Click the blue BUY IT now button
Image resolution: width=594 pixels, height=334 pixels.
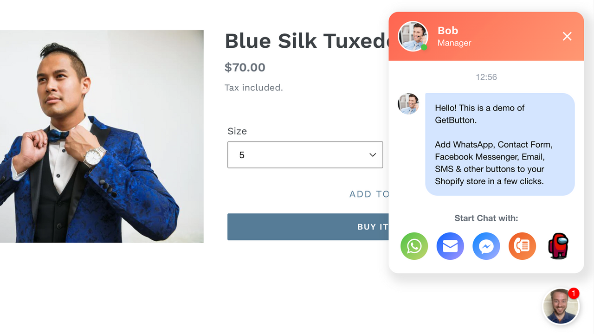tap(308, 227)
